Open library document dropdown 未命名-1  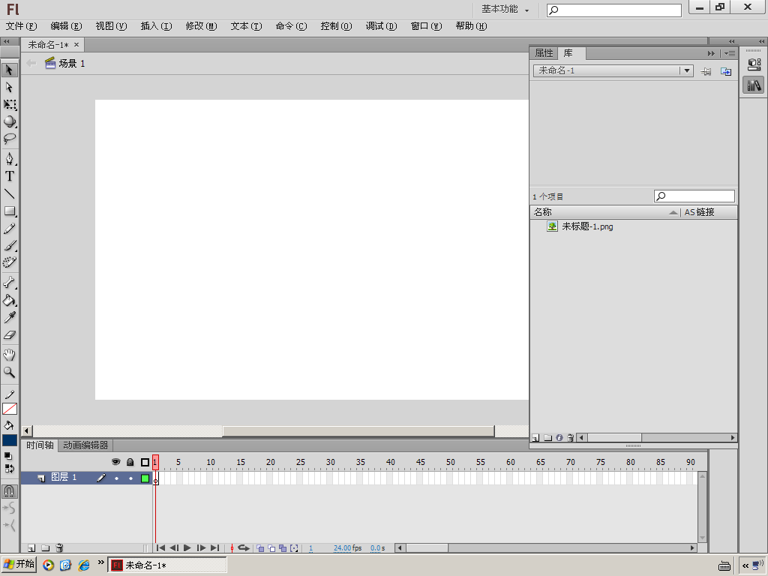pos(613,70)
